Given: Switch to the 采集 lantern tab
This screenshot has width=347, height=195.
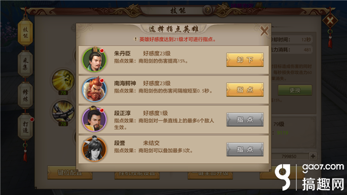Looking at the screenshot, I should pos(25,64).
